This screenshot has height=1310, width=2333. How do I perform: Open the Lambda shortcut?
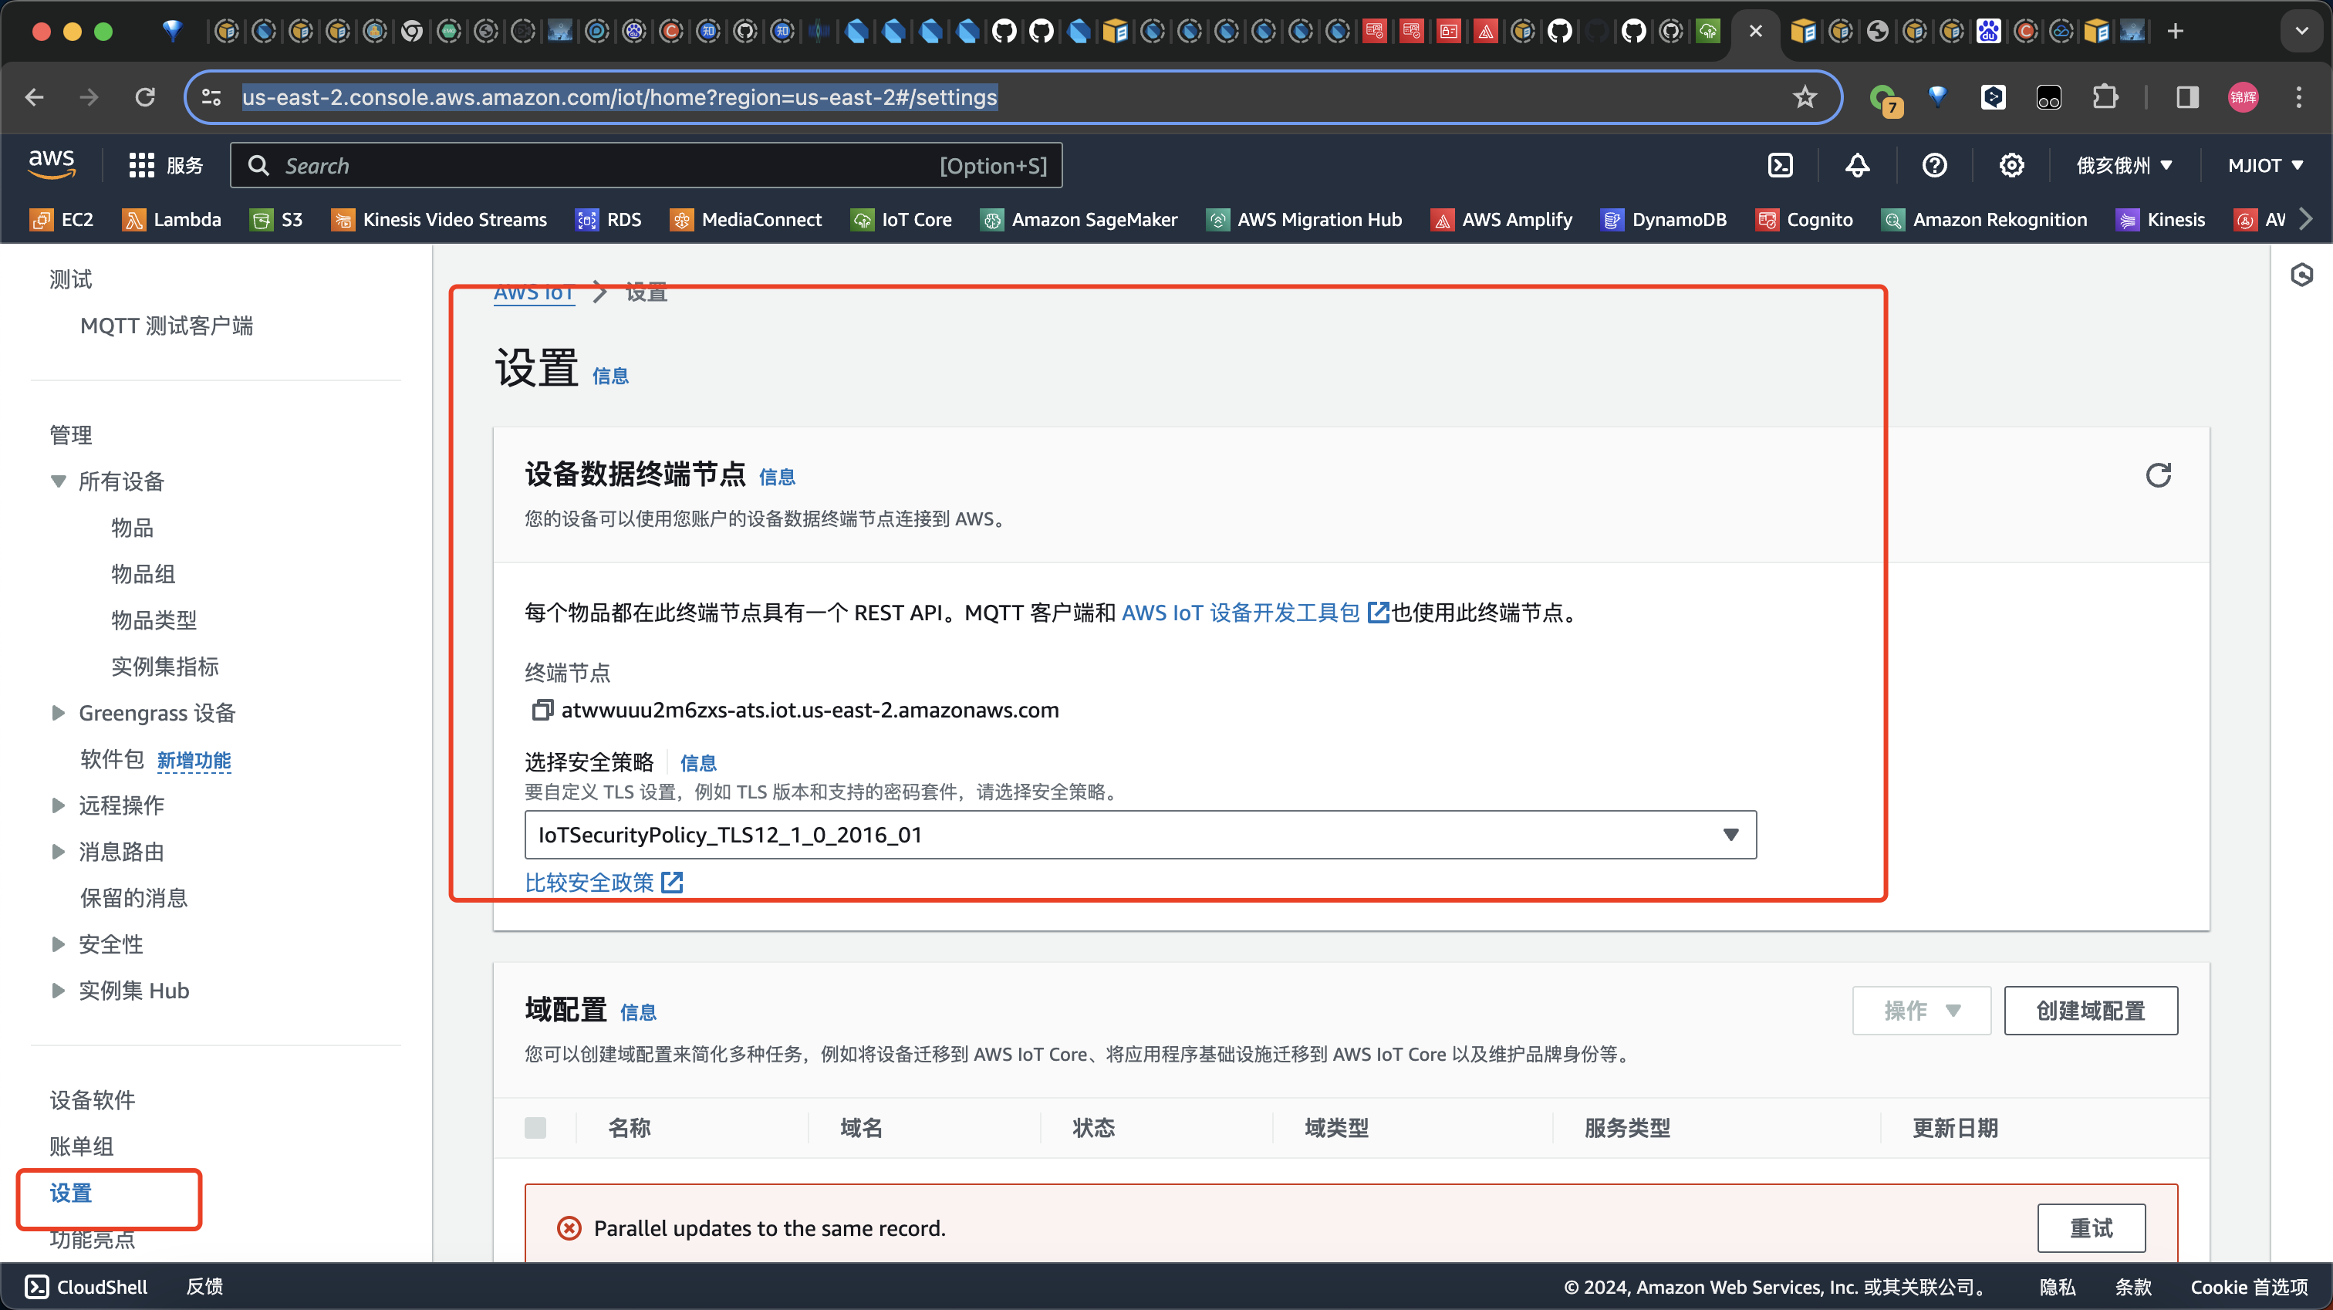point(171,219)
